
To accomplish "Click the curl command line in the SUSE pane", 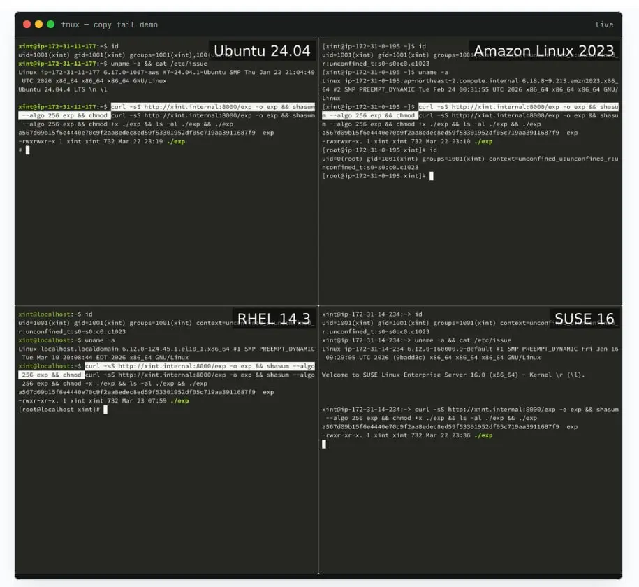I will pyautogui.click(x=470, y=414).
